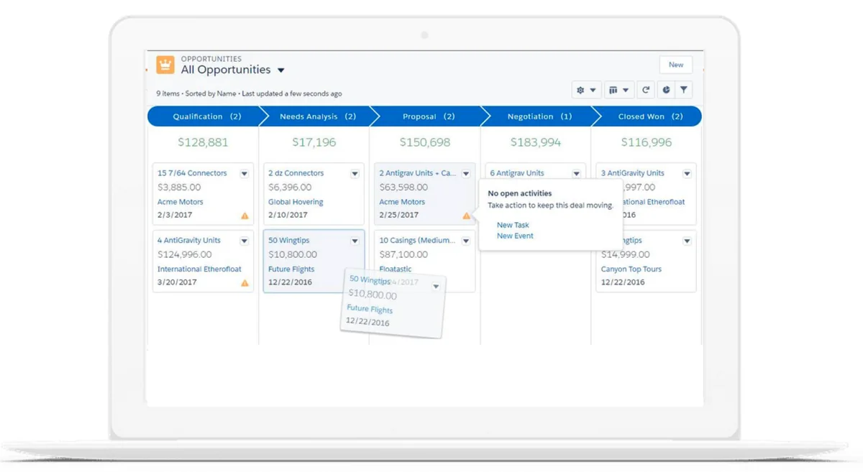Click the 2/25/2017 close date
This screenshot has height=472, width=863.
pyautogui.click(x=398, y=215)
